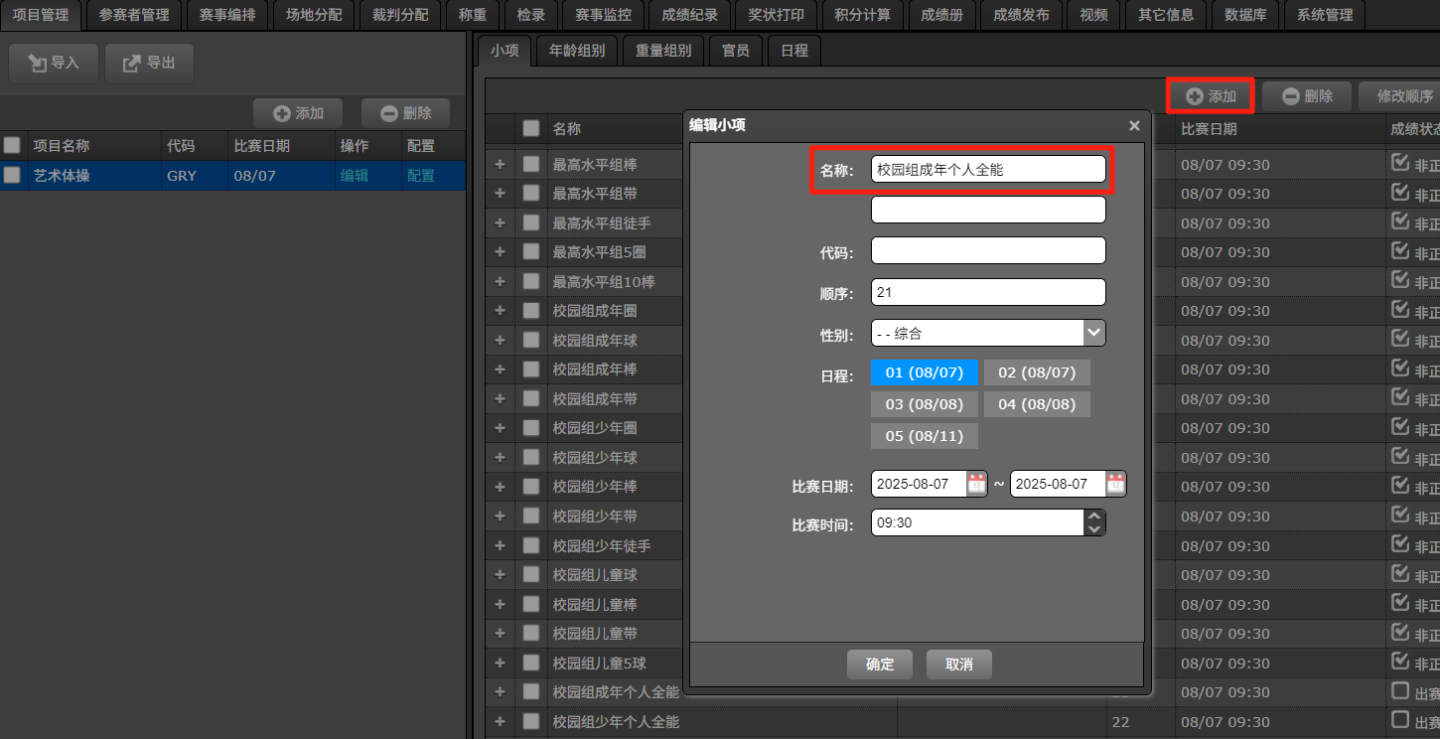Click the 配置 link for 艺术体操
The width and height of the screenshot is (1440, 739).
coord(421,176)
